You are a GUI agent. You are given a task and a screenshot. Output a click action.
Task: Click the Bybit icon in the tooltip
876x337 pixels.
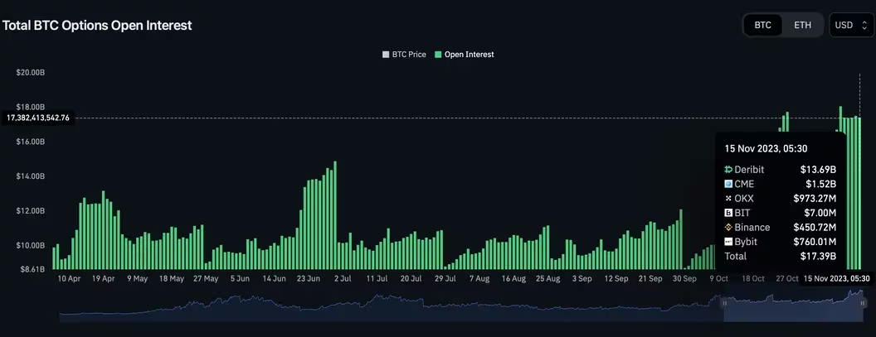point(728,242)
